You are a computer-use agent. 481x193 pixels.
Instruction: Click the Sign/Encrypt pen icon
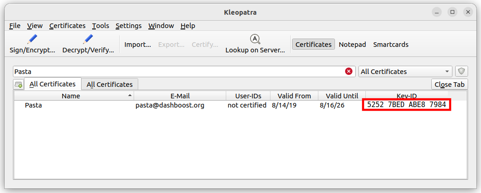[x=32, y=39]
